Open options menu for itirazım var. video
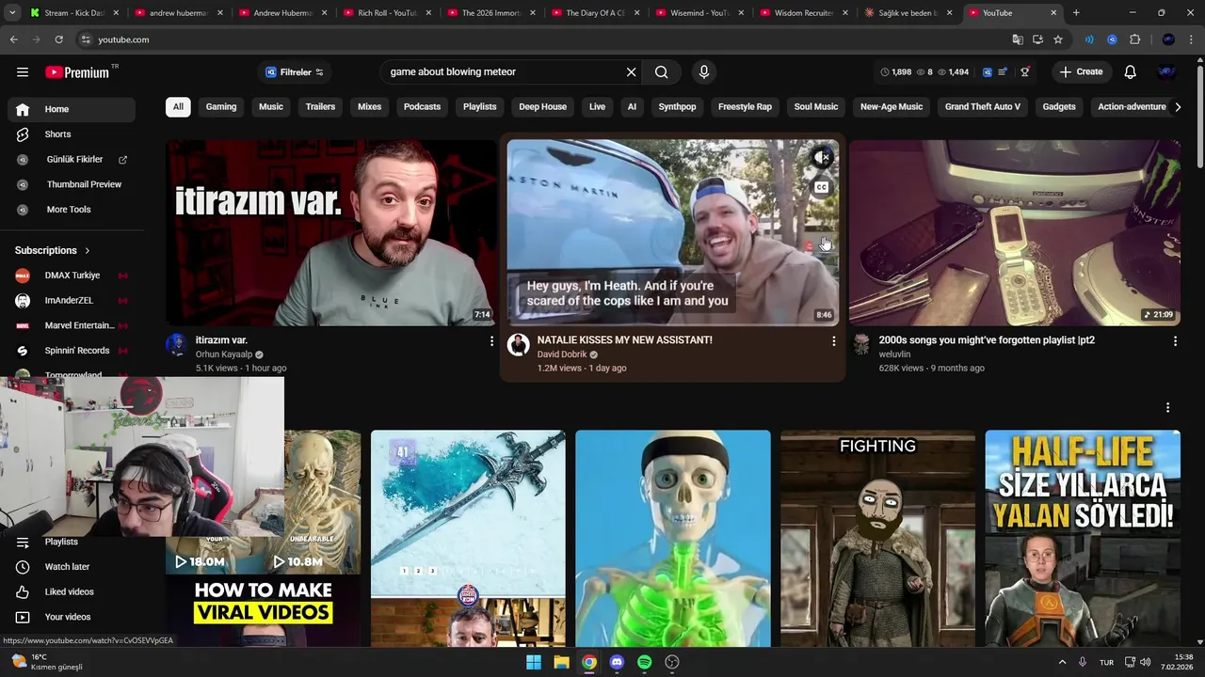This screenshot has width=1205, height=677. [491, 341]
